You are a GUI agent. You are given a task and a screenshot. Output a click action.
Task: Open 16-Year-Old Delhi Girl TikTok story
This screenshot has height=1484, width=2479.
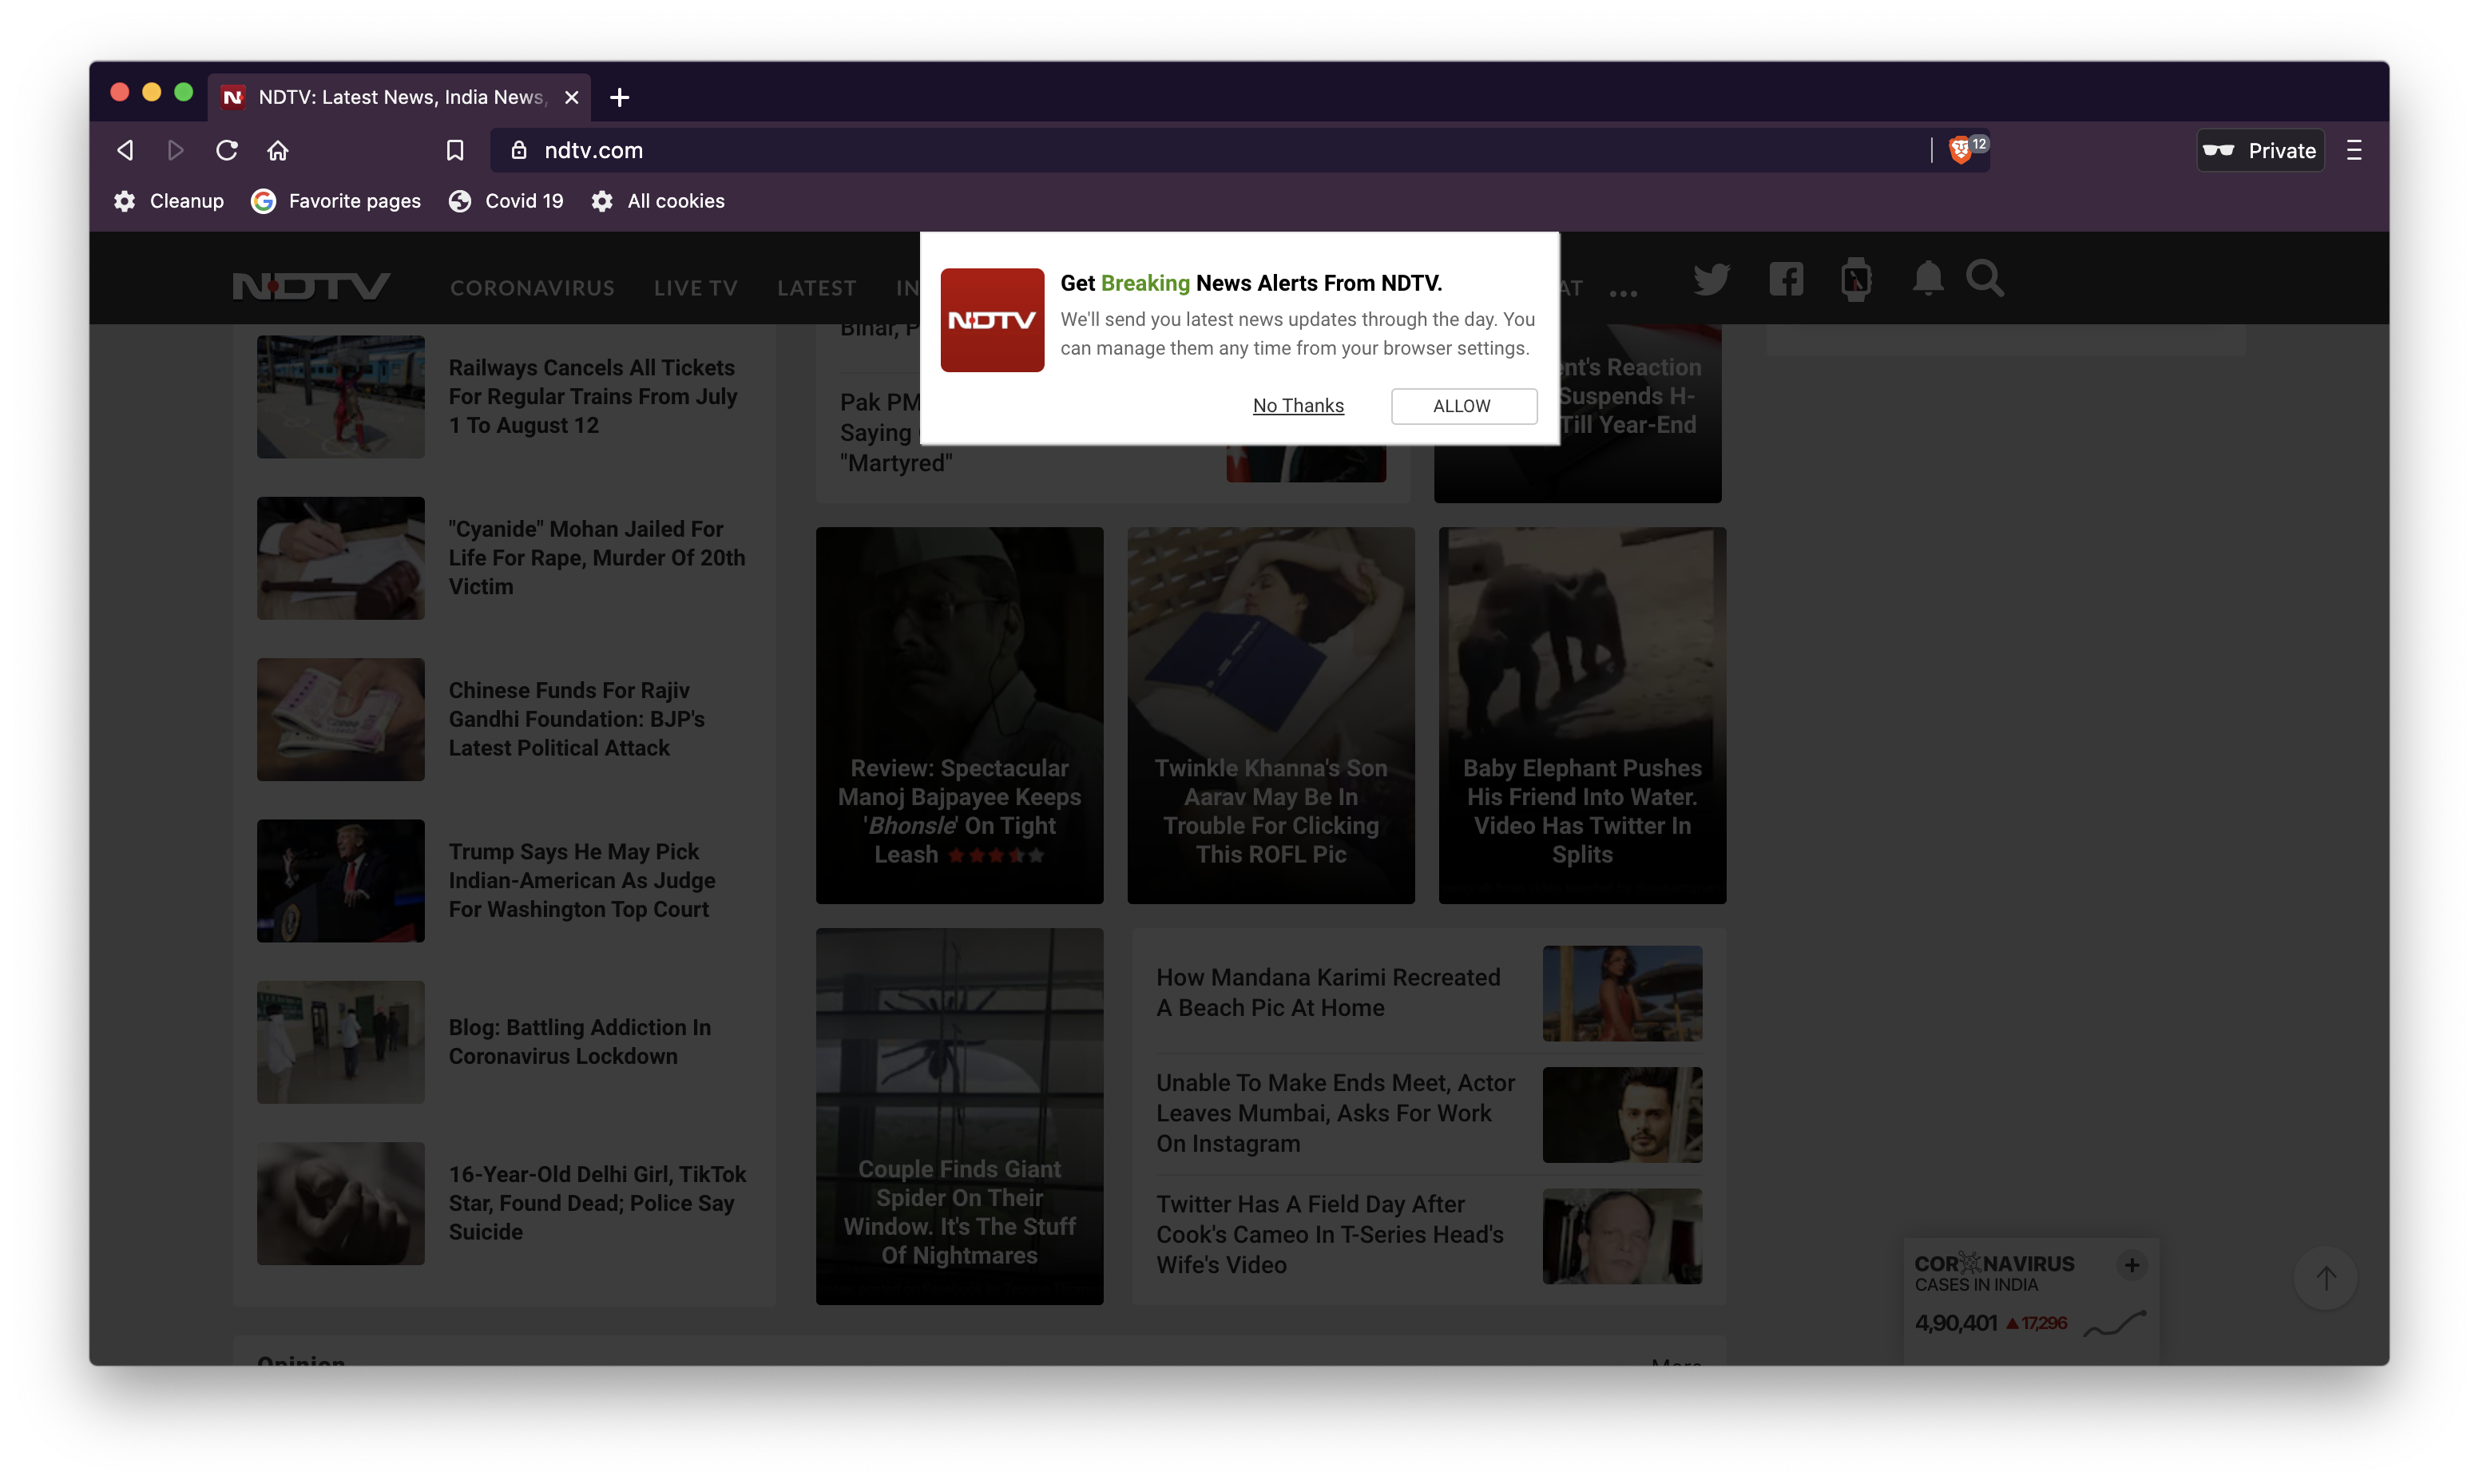597,1203
